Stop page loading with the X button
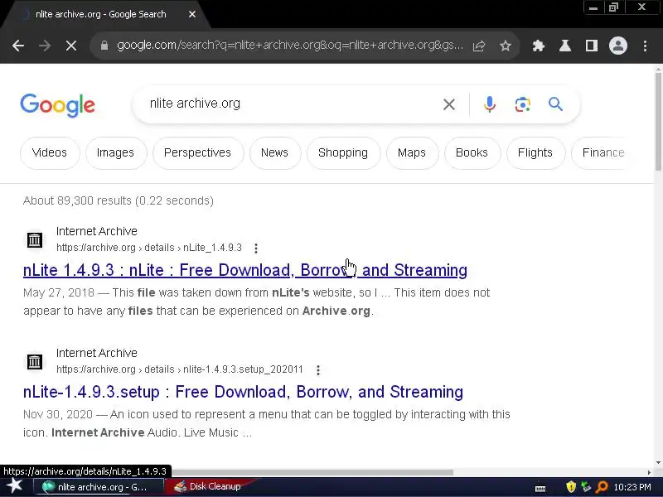Image resolution: width=663 pixels, height=497 pixels. click(x=71, y=46)
